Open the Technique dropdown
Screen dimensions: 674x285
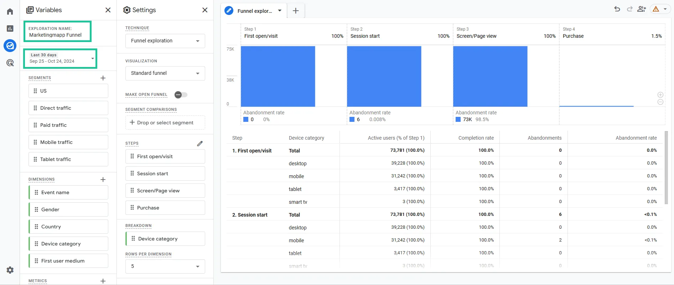(x=165, y=41)
